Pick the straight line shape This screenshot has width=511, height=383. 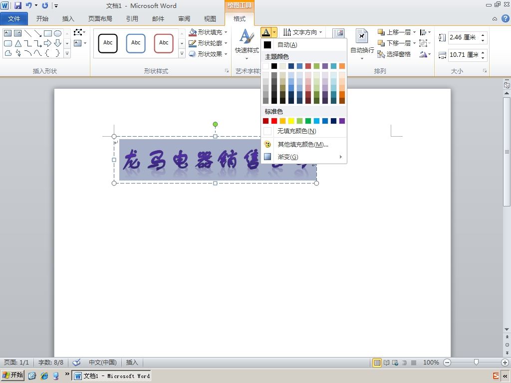pyautogui.click(x=28, y=33)
